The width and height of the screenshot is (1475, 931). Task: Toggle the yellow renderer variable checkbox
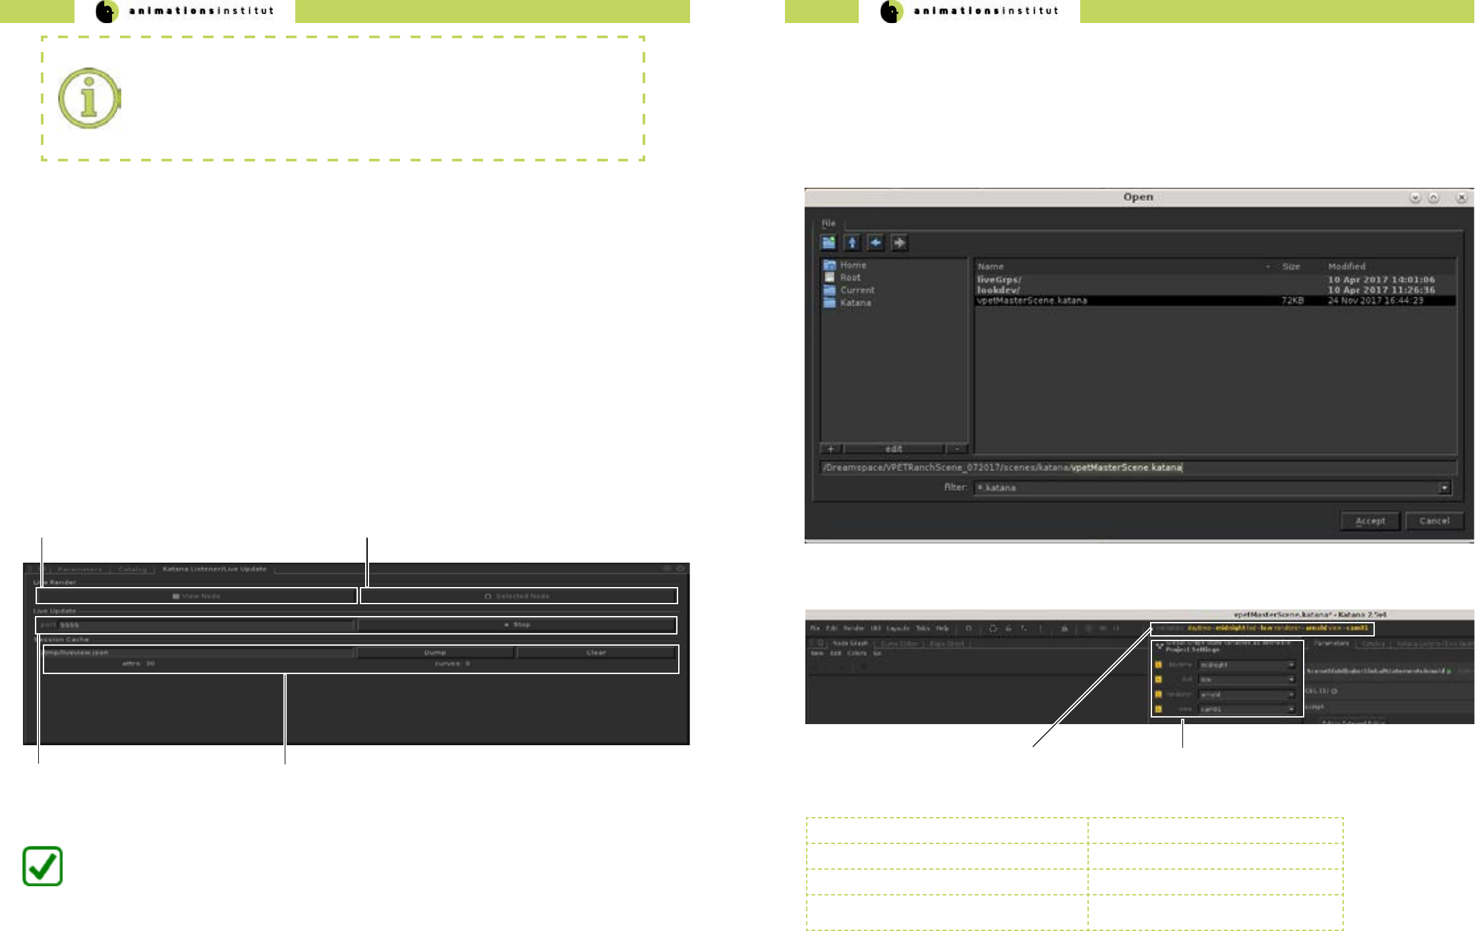(1159, 694)
